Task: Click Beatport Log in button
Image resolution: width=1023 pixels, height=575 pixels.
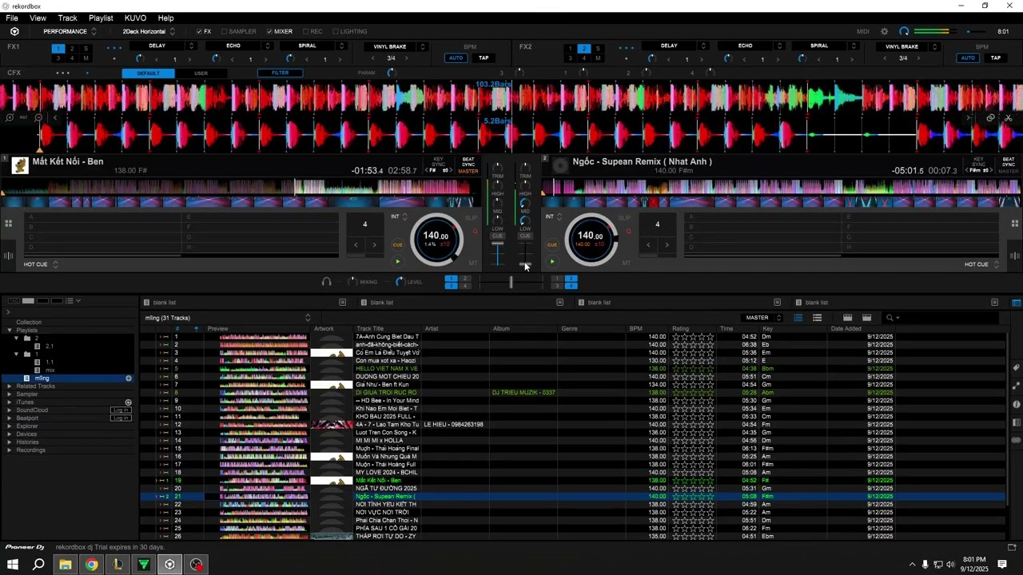Action: (x=121, y=418)
